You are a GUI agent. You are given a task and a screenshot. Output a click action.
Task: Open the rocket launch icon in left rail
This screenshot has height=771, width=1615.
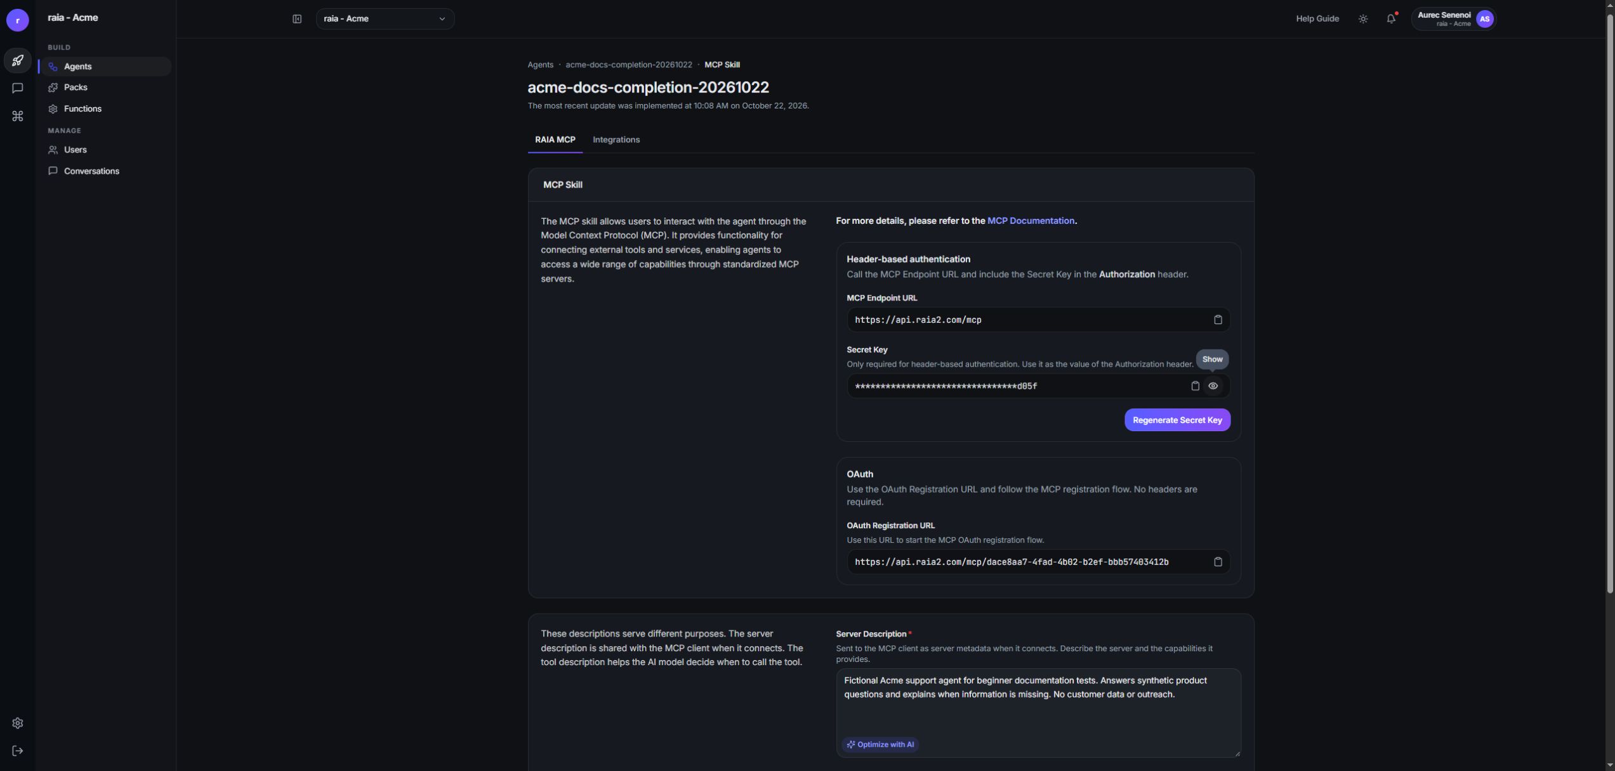click(17, 61)
